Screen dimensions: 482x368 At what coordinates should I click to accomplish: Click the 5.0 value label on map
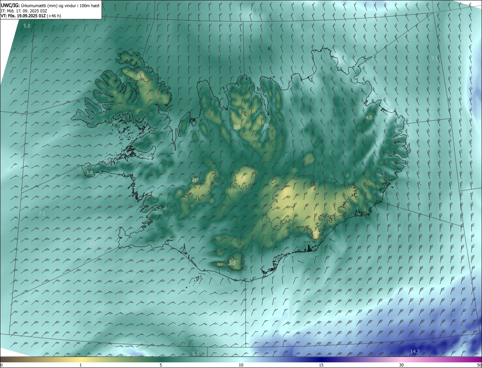(x=27, y=26)
